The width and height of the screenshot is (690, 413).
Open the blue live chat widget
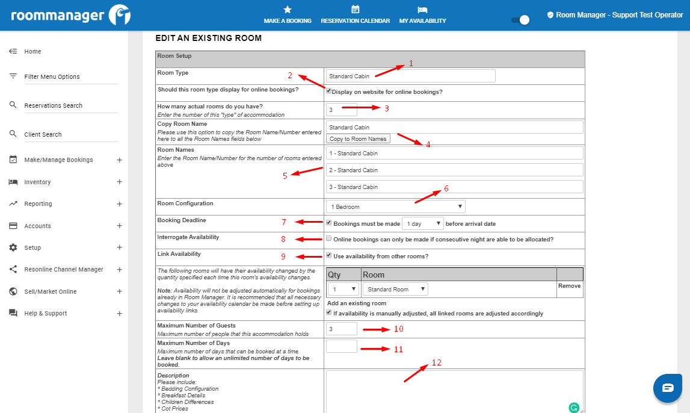[668, 388]
